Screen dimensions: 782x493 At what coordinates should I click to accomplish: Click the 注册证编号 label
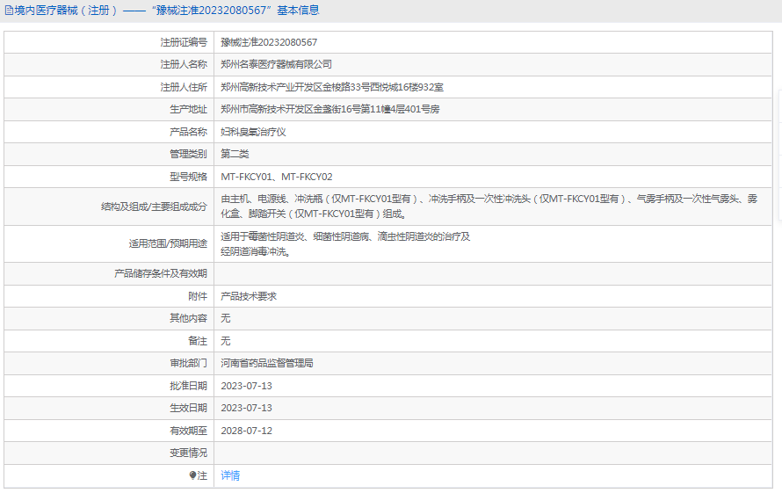pyautogui.click(x=184, y=42)
